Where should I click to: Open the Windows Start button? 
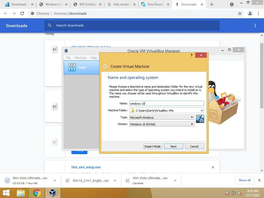[6, 193]
